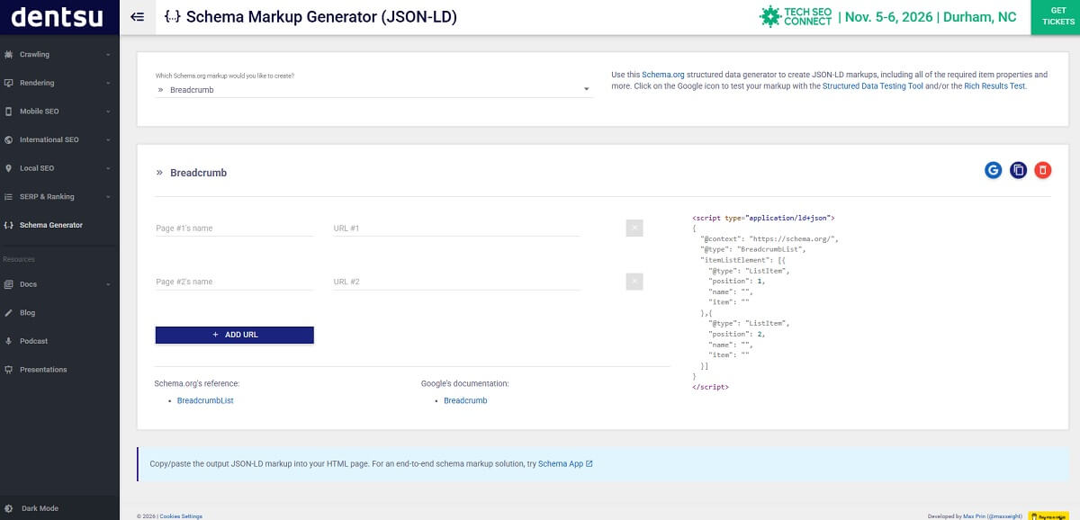Click the International SEO globe icon
Viewport: 1080px width, 520px height.
point(9,139)
